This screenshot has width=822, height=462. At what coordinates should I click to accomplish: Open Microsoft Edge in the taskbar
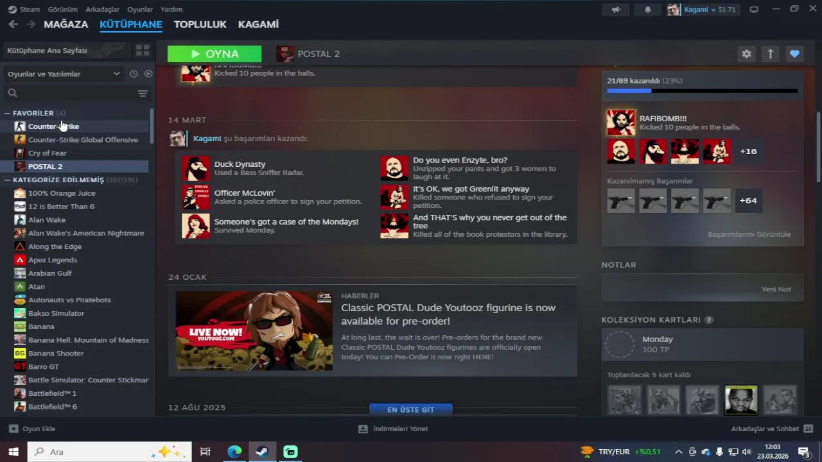tap(234, 452)
